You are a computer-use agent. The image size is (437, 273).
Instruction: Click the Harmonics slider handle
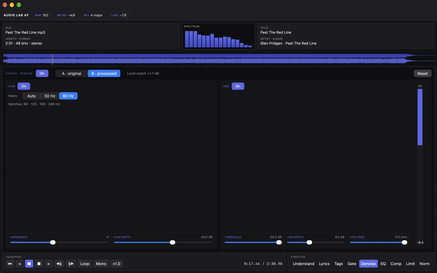coord(53,242)
